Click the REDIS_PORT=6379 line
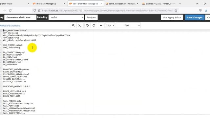The image size is (210, 118). [12, 96]
